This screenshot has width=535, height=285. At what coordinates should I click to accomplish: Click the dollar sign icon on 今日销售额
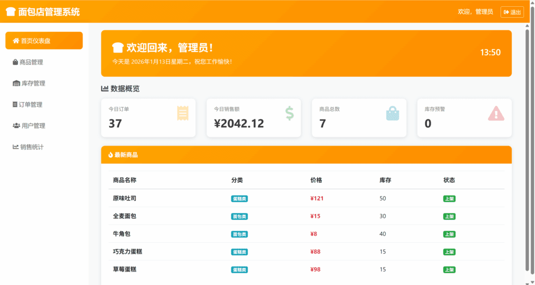coord(289,113)
